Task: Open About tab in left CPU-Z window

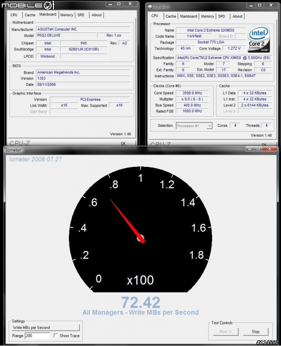Action: pos(97,15)
